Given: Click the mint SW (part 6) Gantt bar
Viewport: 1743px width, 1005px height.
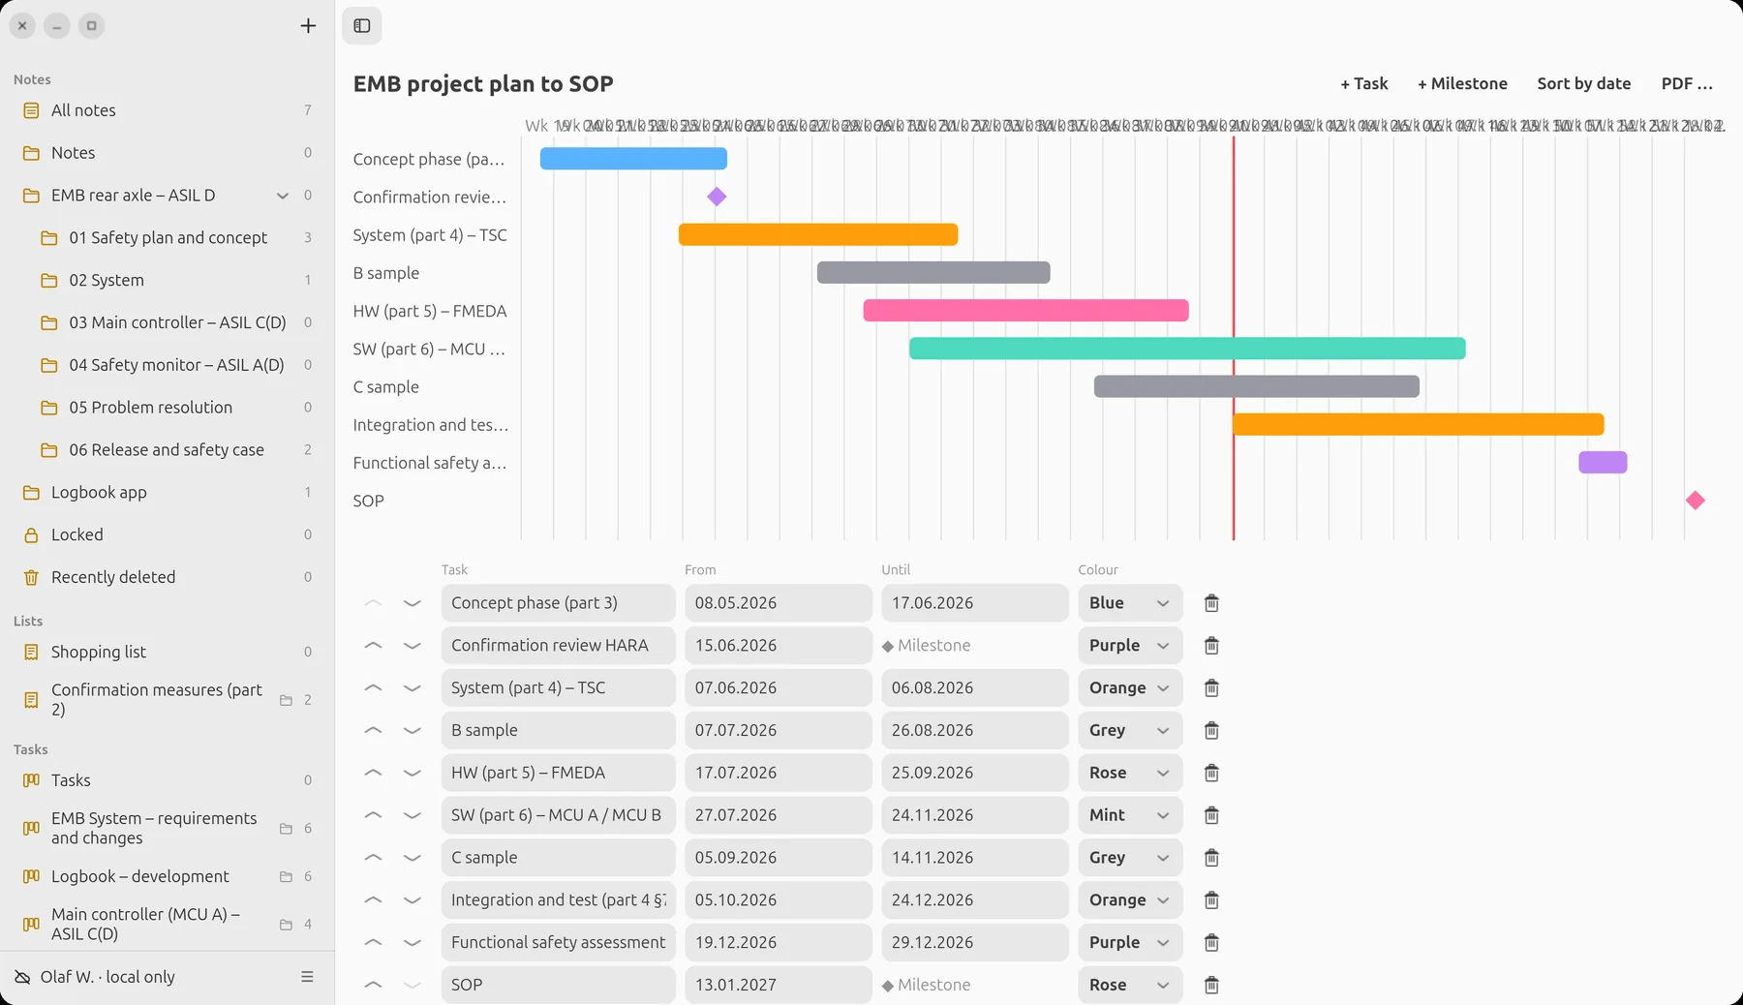Looking at the screenshot, I should pos(1187,349).
